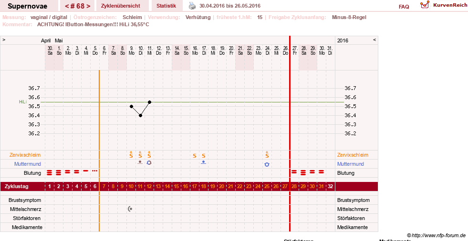This screenshot has width=468, height=241.
Task: Open the FAQ link
Action: pyautogui.click(x=404, y=7)
